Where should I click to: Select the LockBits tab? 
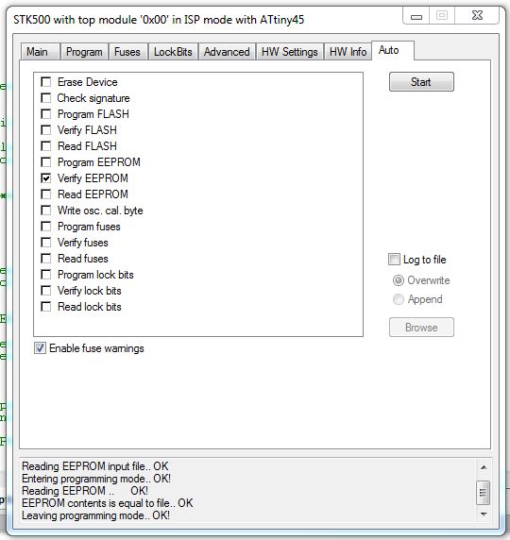click(173, 52)
